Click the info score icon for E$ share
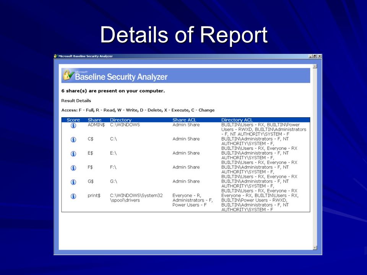This screenshot has height=275, width=367. [x=73, y=154]
